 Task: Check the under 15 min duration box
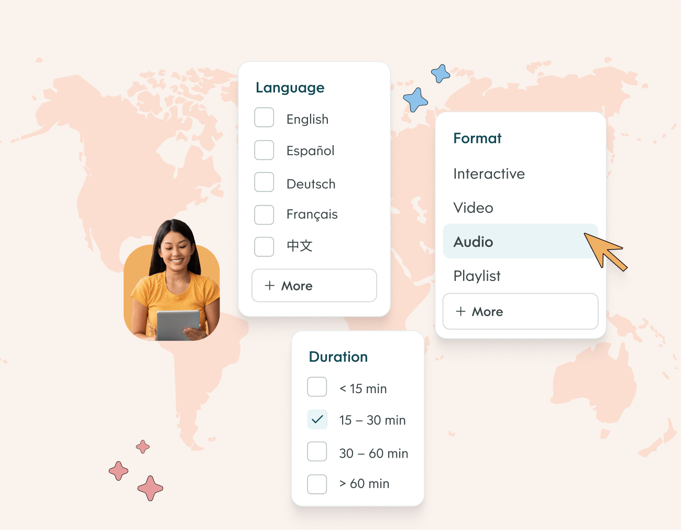coord(317,387)
